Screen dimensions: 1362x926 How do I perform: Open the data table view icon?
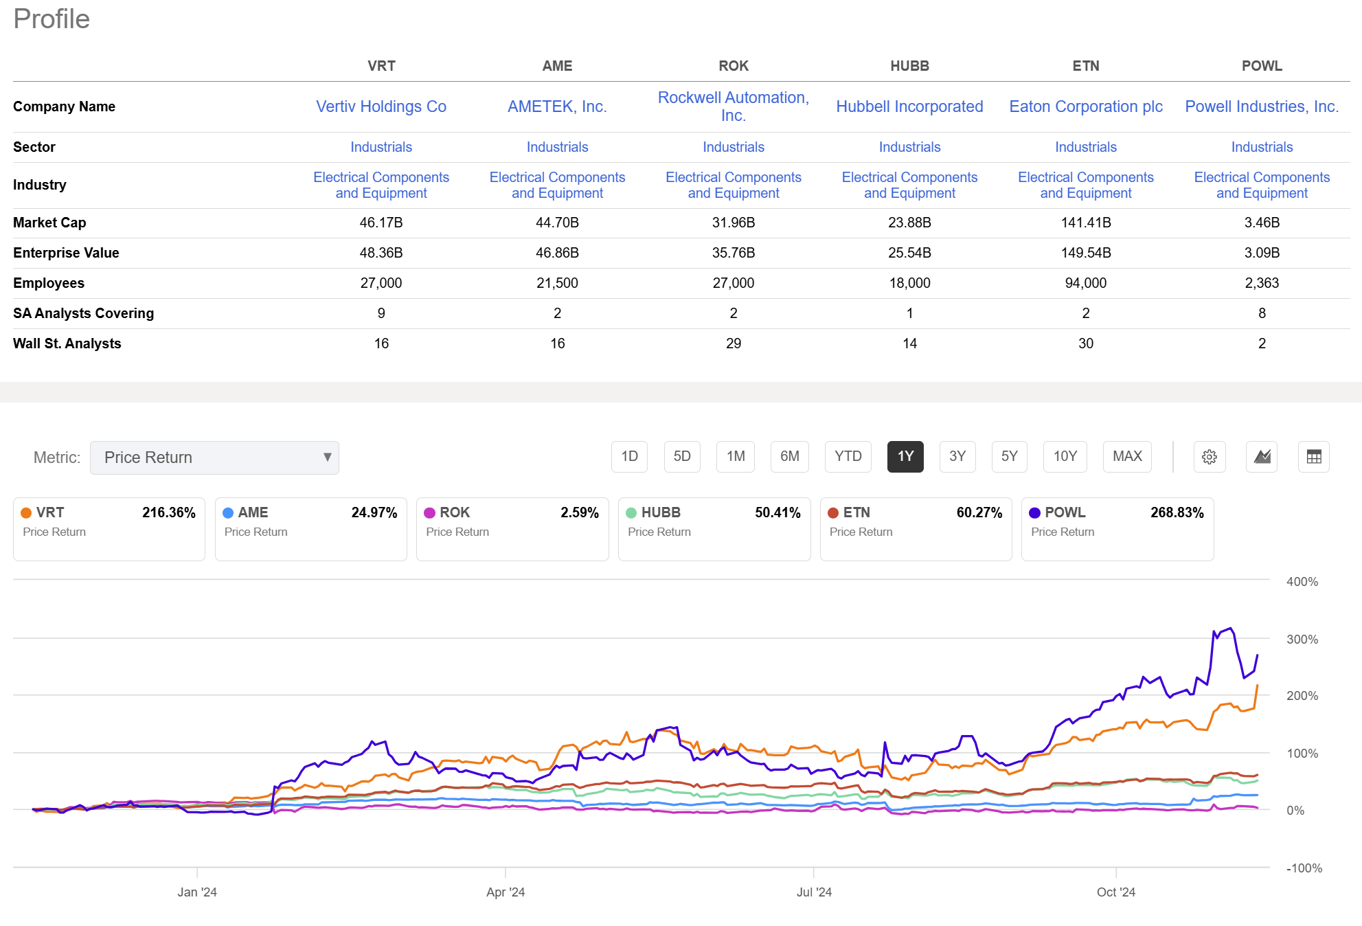point(1314,457)
